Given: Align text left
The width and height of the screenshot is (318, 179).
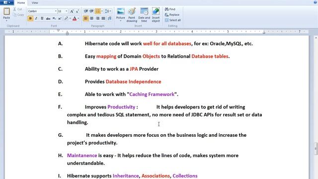Looking at the screenshot, I should (86, 18).
